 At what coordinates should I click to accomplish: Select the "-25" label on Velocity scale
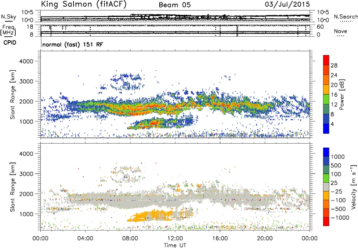pyautogui.click(x=337, y=192)
